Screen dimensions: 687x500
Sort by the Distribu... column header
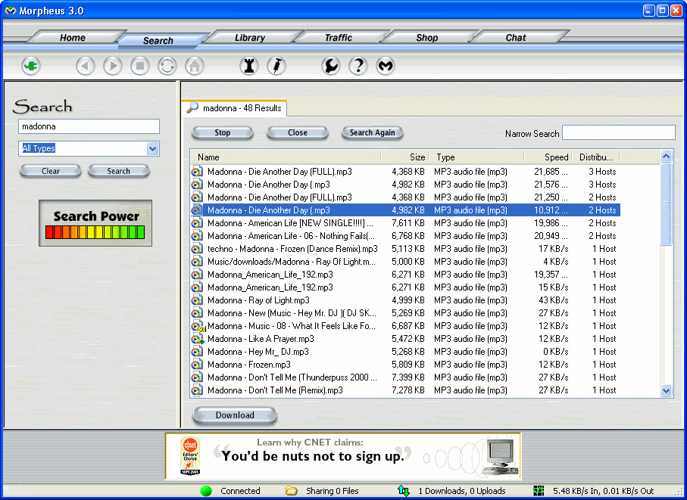click(x=596, y=157)
